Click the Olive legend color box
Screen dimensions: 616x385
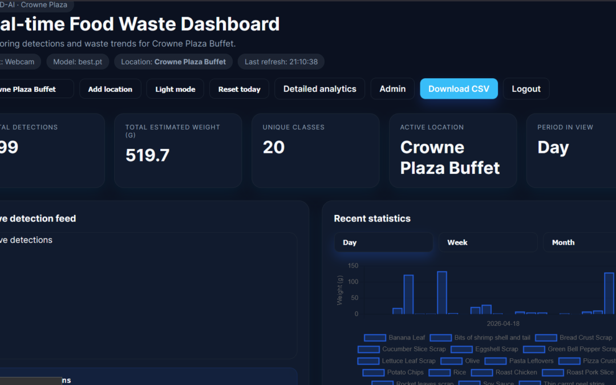tap(451, 360)
